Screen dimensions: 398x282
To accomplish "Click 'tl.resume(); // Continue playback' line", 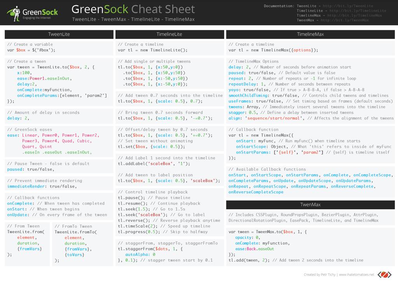I will 159,203.
